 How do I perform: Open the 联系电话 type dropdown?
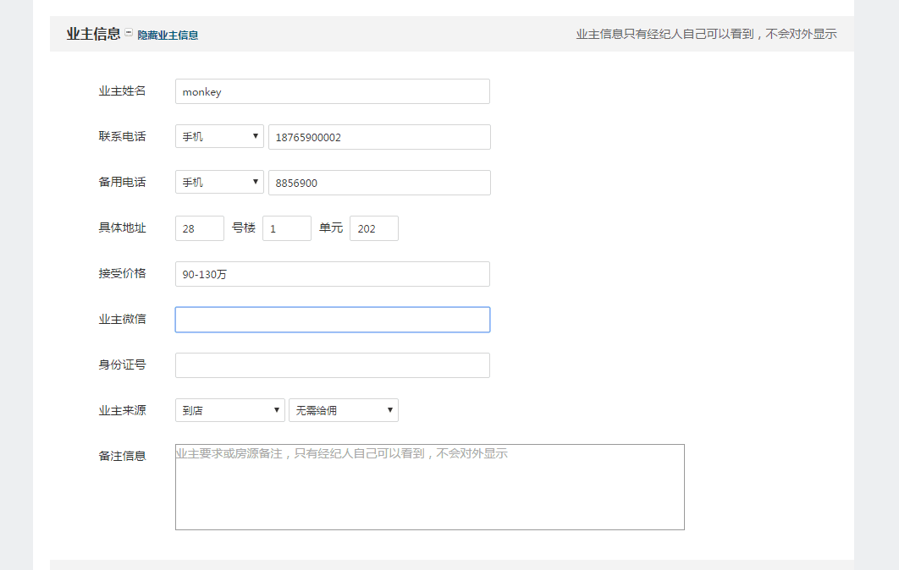point(219,136)
